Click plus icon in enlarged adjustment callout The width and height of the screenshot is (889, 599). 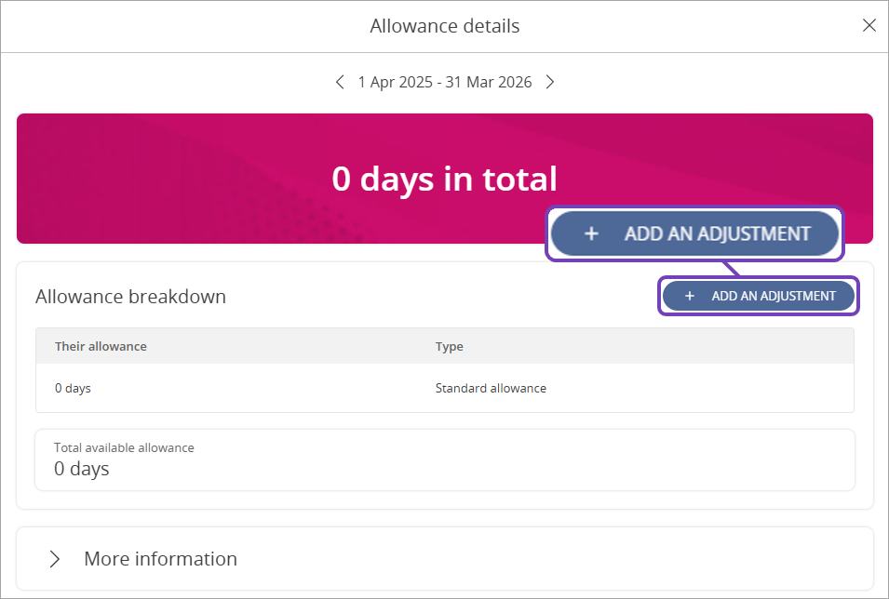591,233
